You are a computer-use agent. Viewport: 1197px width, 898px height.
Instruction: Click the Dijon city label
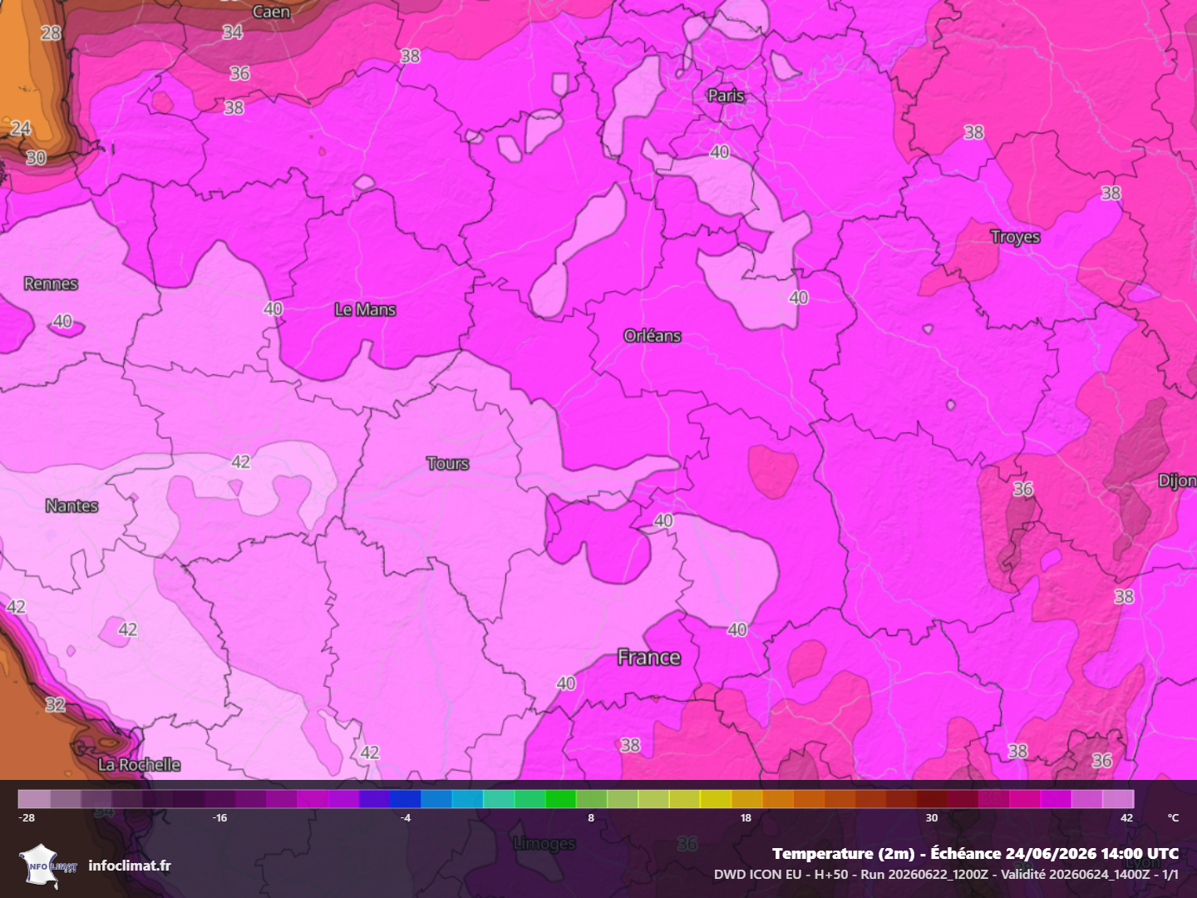(x=1177, y=481)
